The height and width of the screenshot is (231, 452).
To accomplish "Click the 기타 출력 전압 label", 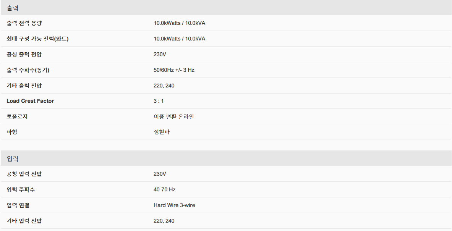I will [24, 86].
